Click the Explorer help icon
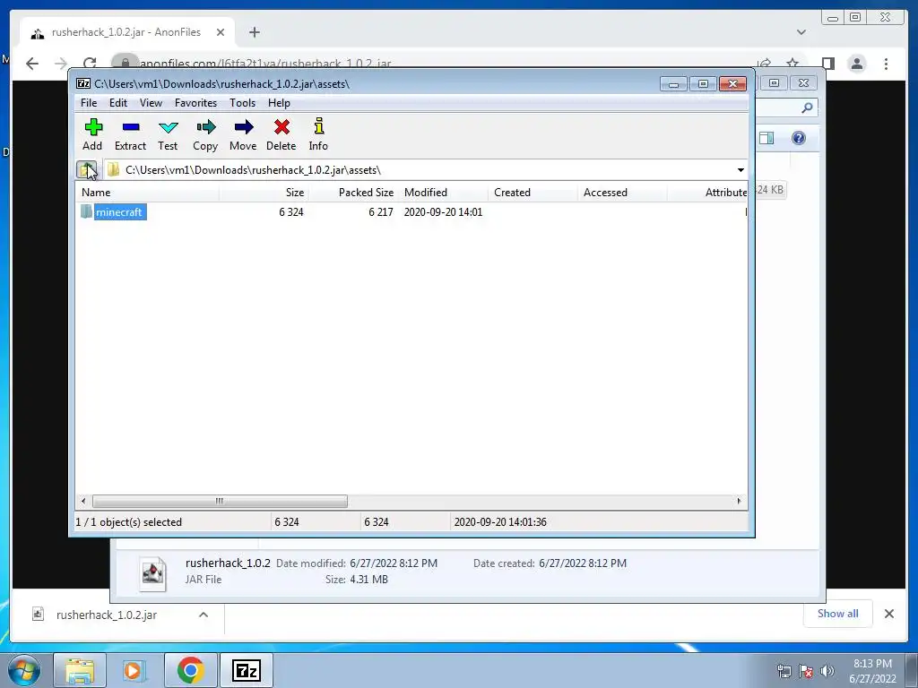Screen dimensions: 918x688 pyautogui.click(x=799, y=138)
